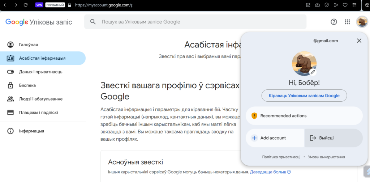Click the send arrow icon in toolbar

(x=336, y=5)
